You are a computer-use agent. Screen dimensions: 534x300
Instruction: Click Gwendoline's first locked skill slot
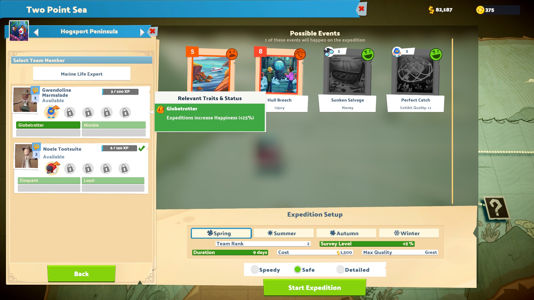tap(70, 112)
